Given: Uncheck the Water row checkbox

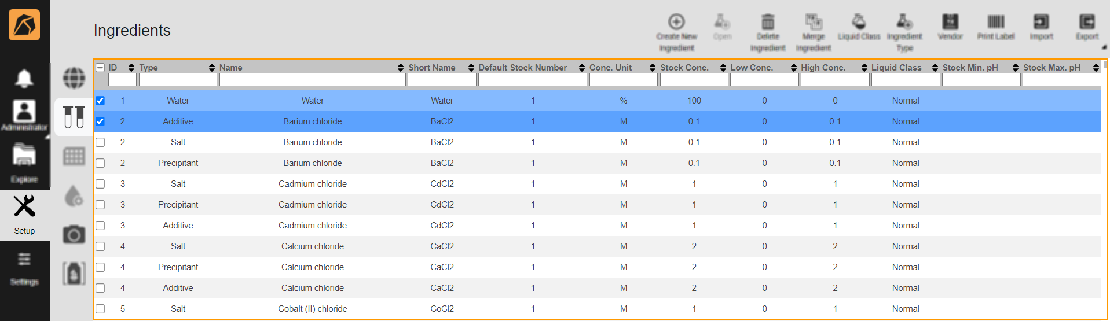Looking at the screenshot, I should tap(100, 101).
